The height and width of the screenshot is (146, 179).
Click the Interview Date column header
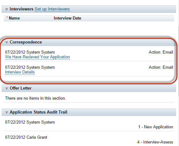(x=67, y=18)
